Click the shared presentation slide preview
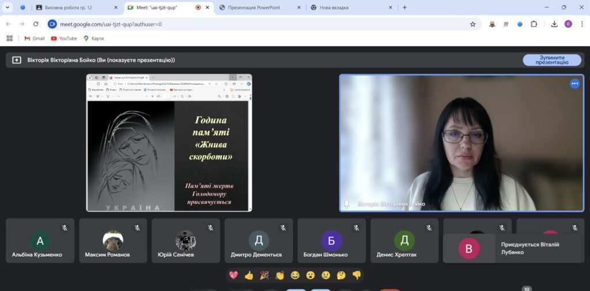The height and width of the screenshot is (291, 590). (169, 142)
